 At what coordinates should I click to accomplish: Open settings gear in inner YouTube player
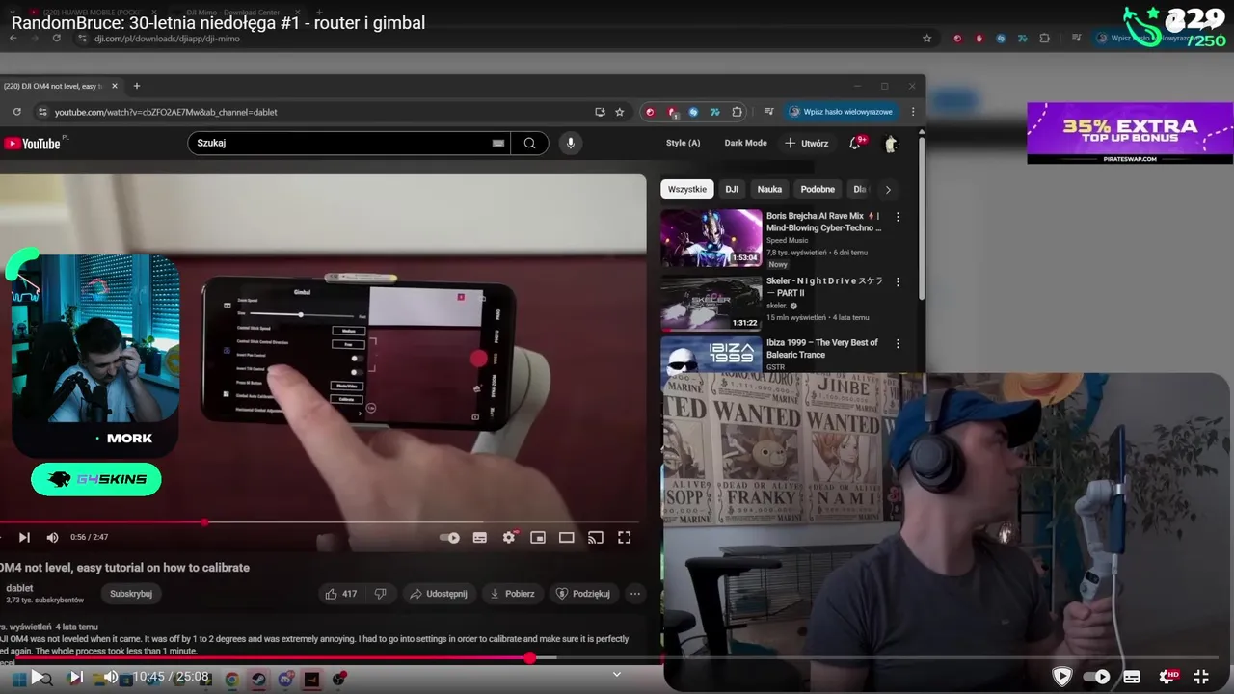[x=509, y=537]
